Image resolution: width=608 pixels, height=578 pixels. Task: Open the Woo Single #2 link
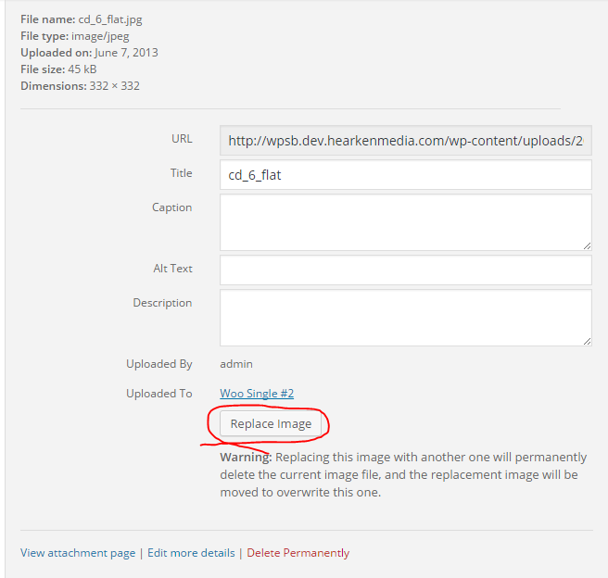click(257, 394)
